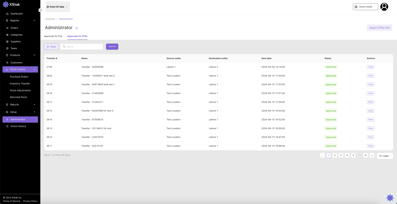Switch to Approvals for POs tab
The image size is (397, 204).
53,36
